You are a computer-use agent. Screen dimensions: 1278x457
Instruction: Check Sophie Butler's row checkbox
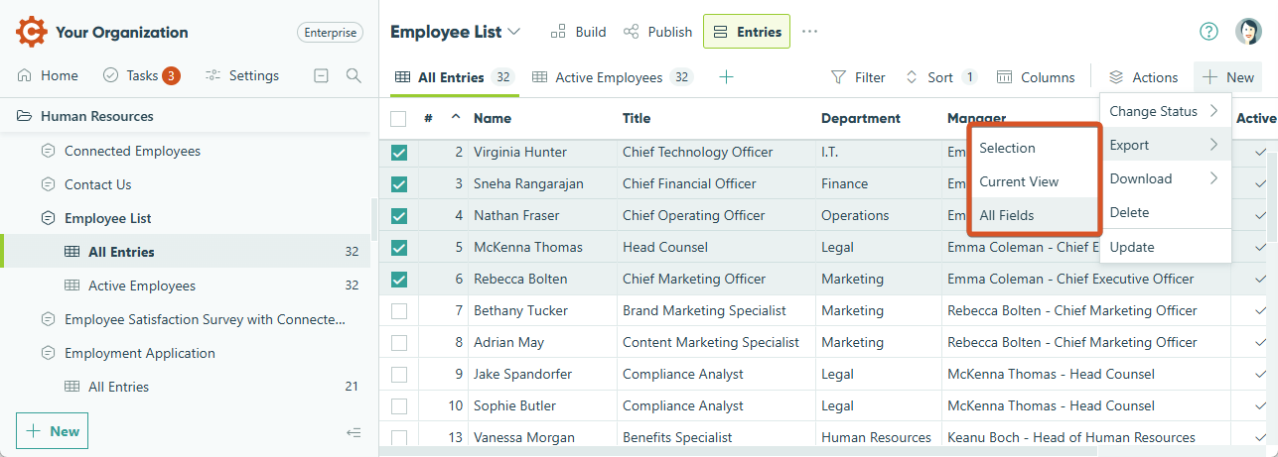pos(398,406)
